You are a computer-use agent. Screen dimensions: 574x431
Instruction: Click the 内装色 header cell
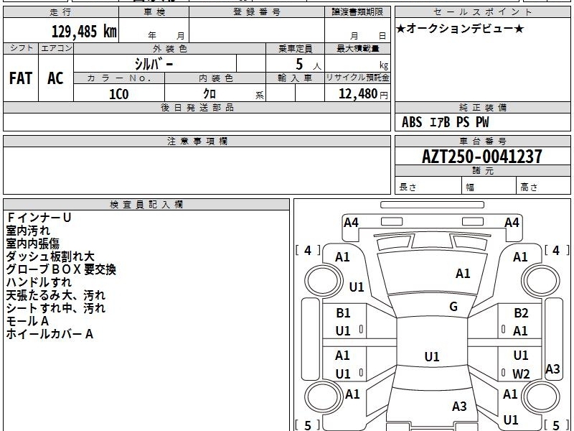215,78
